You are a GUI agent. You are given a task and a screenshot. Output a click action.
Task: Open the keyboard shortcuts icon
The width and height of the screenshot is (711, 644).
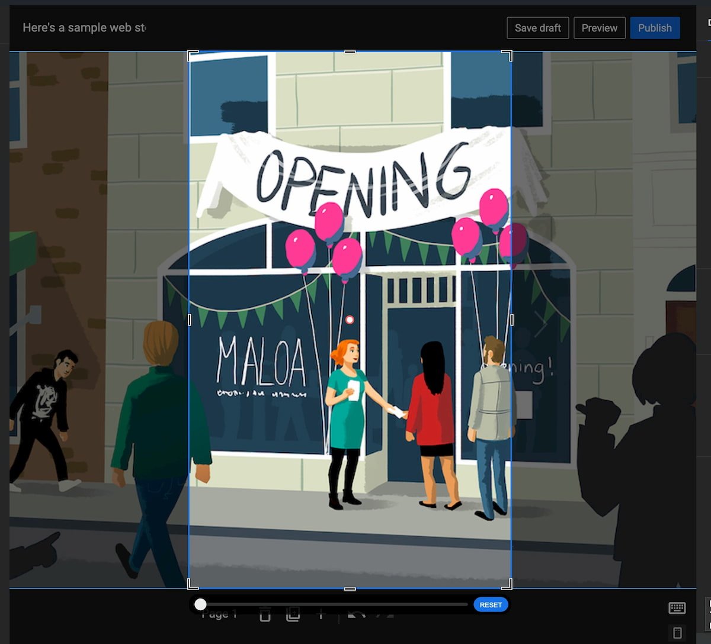pos(677,608)
